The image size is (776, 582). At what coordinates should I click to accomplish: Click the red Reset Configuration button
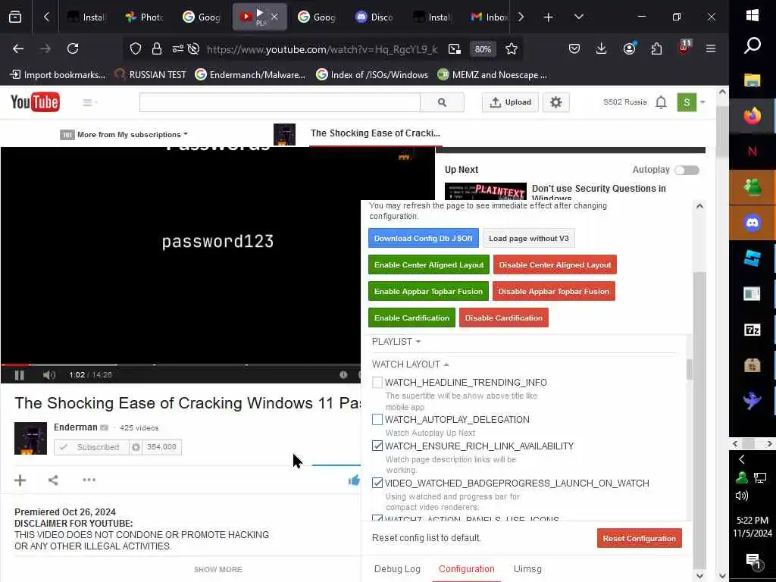click(640, 539)
